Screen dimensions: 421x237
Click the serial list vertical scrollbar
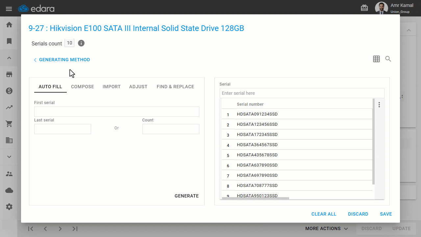373,142
